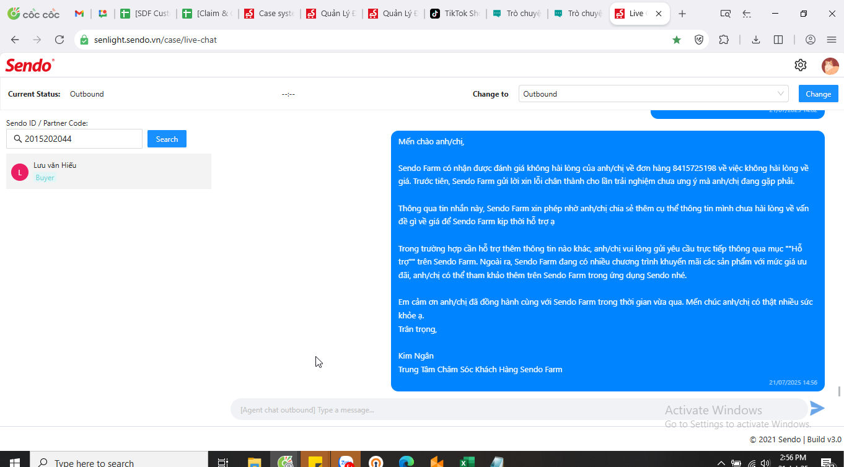Click the Sendo ID / Partner Code label
The width and height of the screenshot is (844, 467).
point(47,123)
